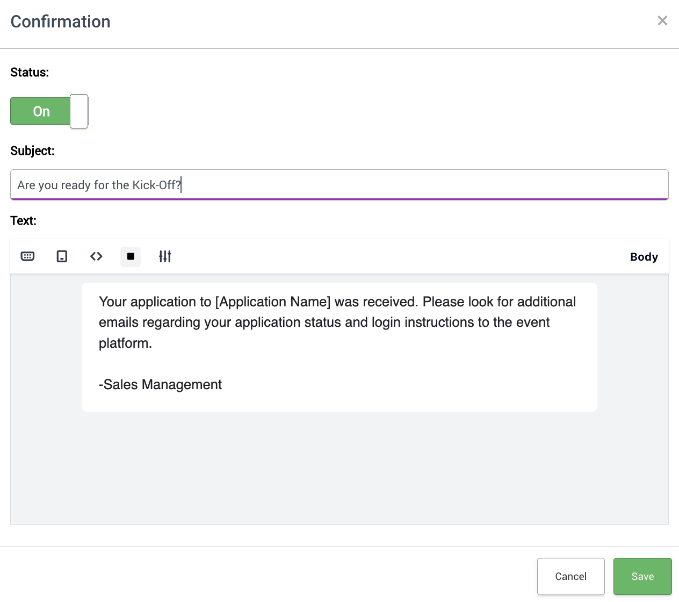Close the Confirmation dialog with X
This screenshot has width=679, height=602.
[x=662, y=20]
